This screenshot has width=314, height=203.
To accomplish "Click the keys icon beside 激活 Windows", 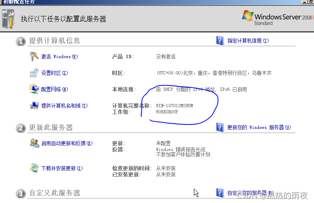I will (x=34, y=56).
